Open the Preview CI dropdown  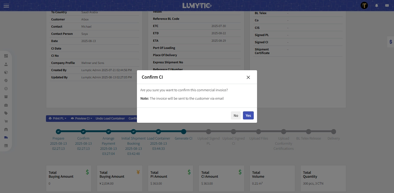pos(81,118)
